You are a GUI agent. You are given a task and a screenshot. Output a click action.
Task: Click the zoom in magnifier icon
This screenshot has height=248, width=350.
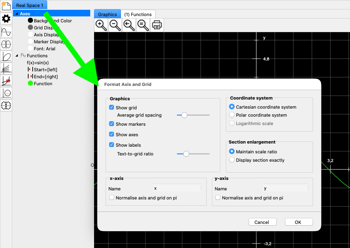(x=101, y=25)
